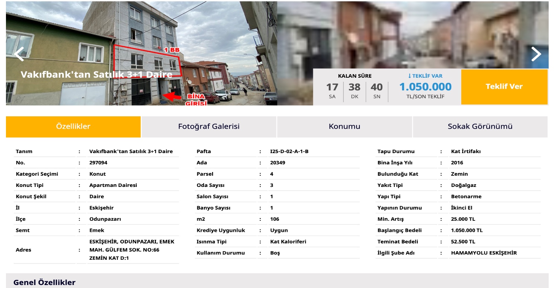Click the down arrow beside TEKLİF VAR
558x288 pixels.
pyautogui.click(x=410, y=76)
